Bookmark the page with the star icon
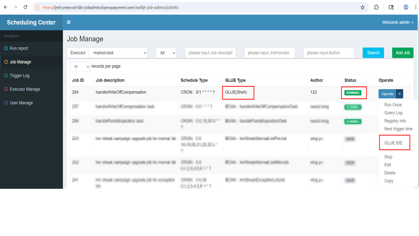This screenshot has height=236, width=419. [362, 7]
